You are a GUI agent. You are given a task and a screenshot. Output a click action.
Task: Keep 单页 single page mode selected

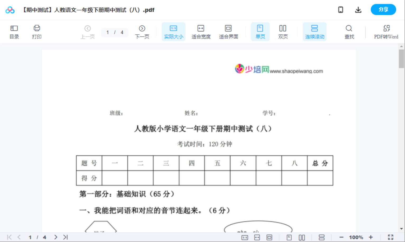coord(260,31)
